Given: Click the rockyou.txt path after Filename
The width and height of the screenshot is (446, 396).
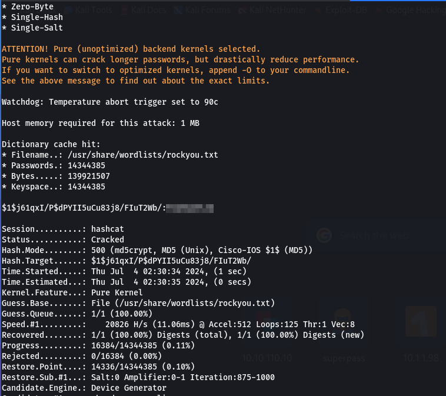Looking at the screenshot, I should 143,155.
